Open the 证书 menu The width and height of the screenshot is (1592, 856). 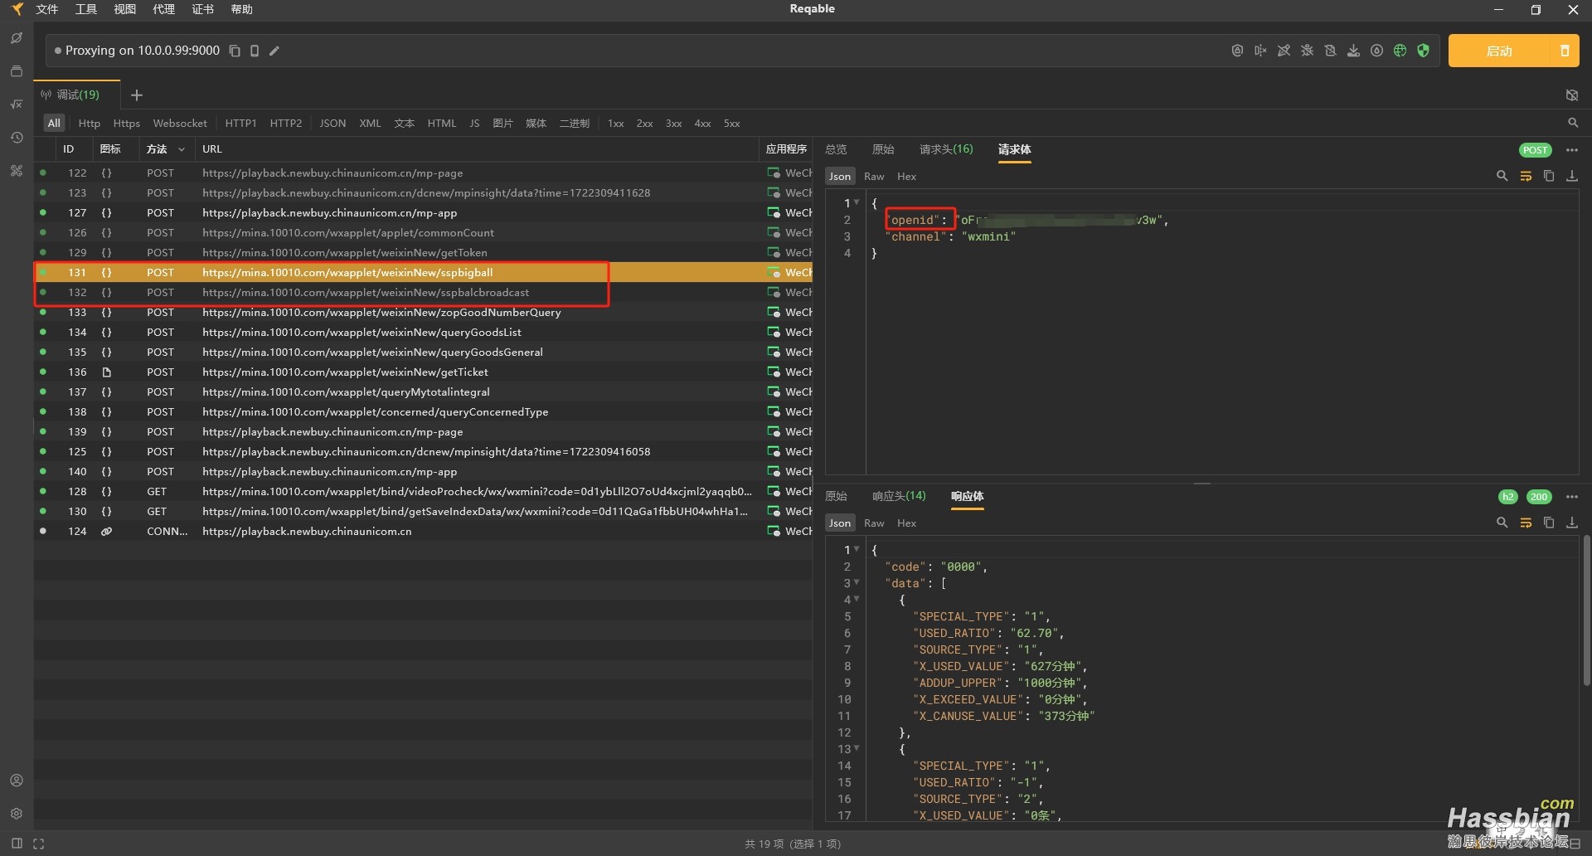[x=202, y=9]
